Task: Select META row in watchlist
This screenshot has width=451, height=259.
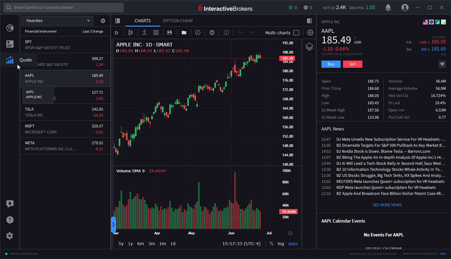Action: tap(65, 146)
